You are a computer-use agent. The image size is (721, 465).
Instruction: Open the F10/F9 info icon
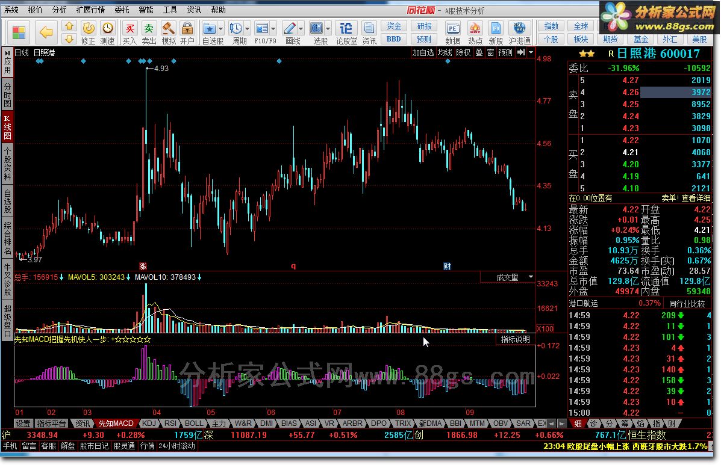point(262,28)
